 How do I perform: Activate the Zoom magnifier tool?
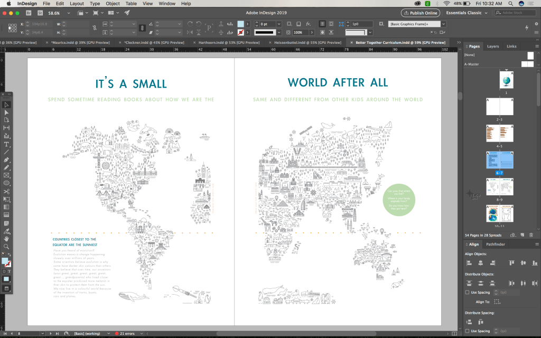(6, 247)
